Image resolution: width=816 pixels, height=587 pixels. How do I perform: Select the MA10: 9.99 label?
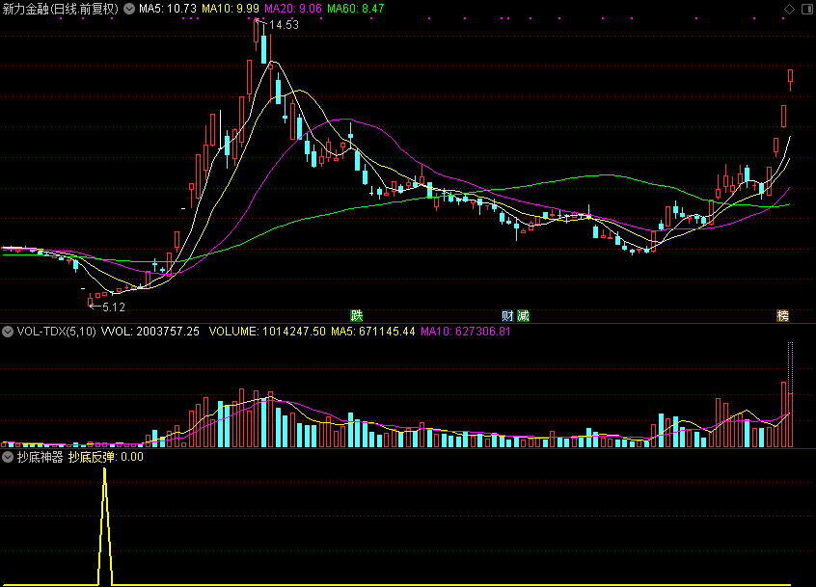click(x=230, y=9)
